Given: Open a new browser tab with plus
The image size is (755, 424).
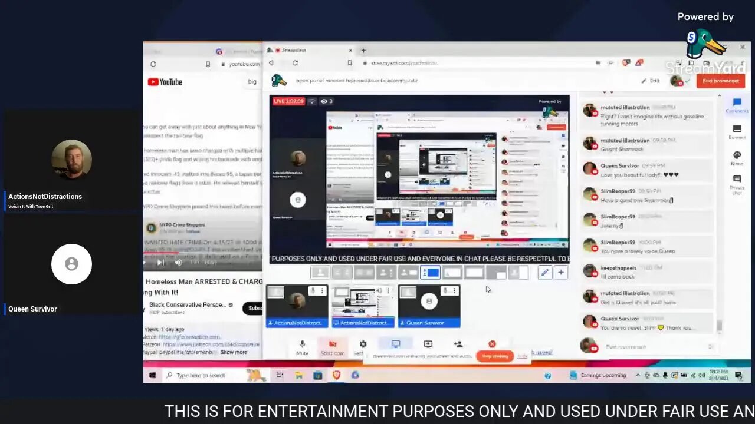Looking at the screenshot, I should [363, 51].
